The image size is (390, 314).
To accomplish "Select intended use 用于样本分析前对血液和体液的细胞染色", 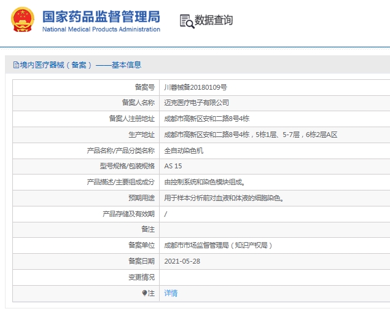I will 224,198.
